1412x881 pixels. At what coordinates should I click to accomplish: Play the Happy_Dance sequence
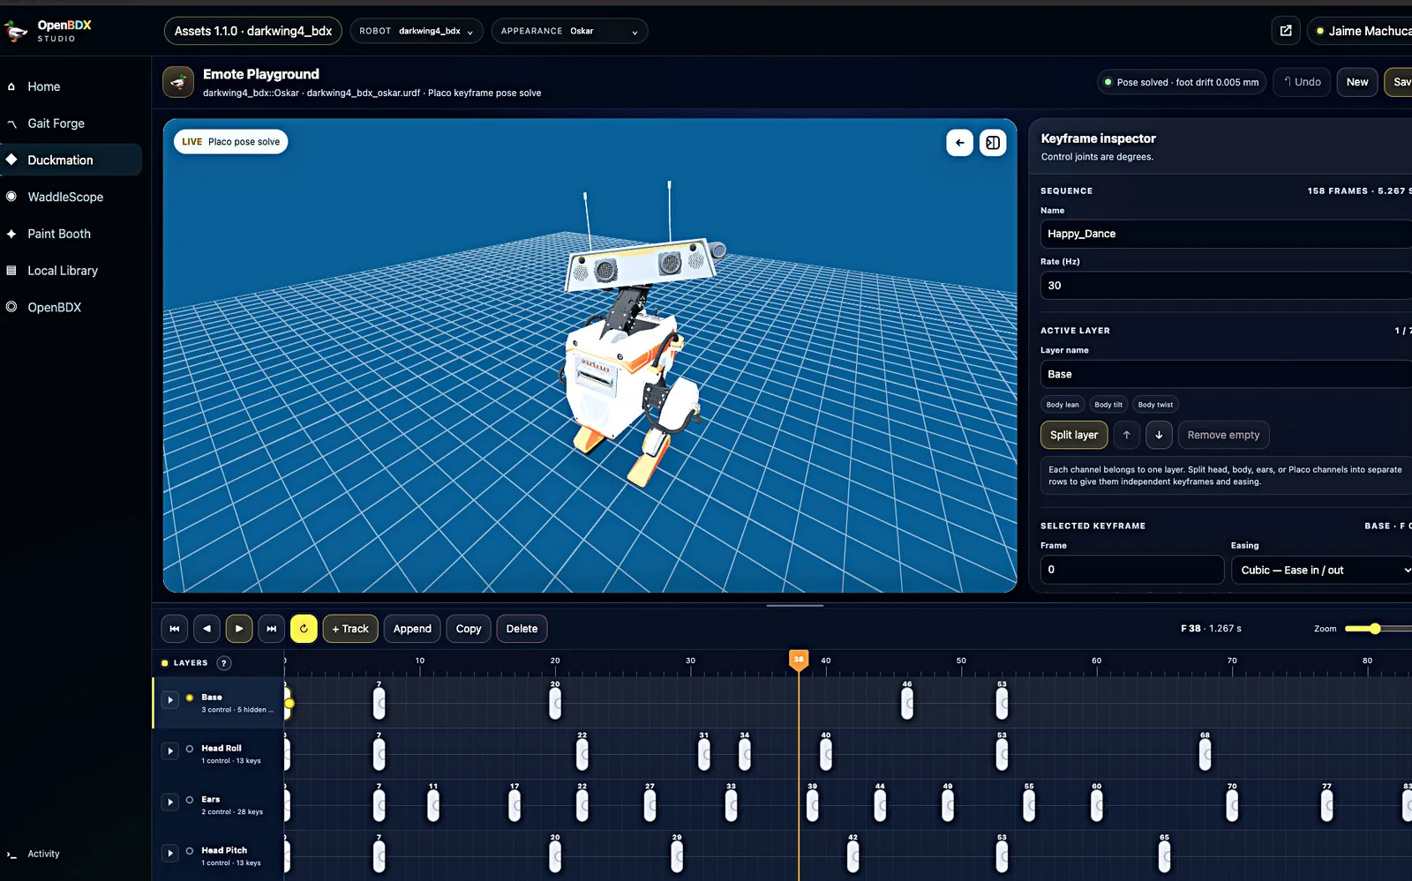click(x=239, y=629)
